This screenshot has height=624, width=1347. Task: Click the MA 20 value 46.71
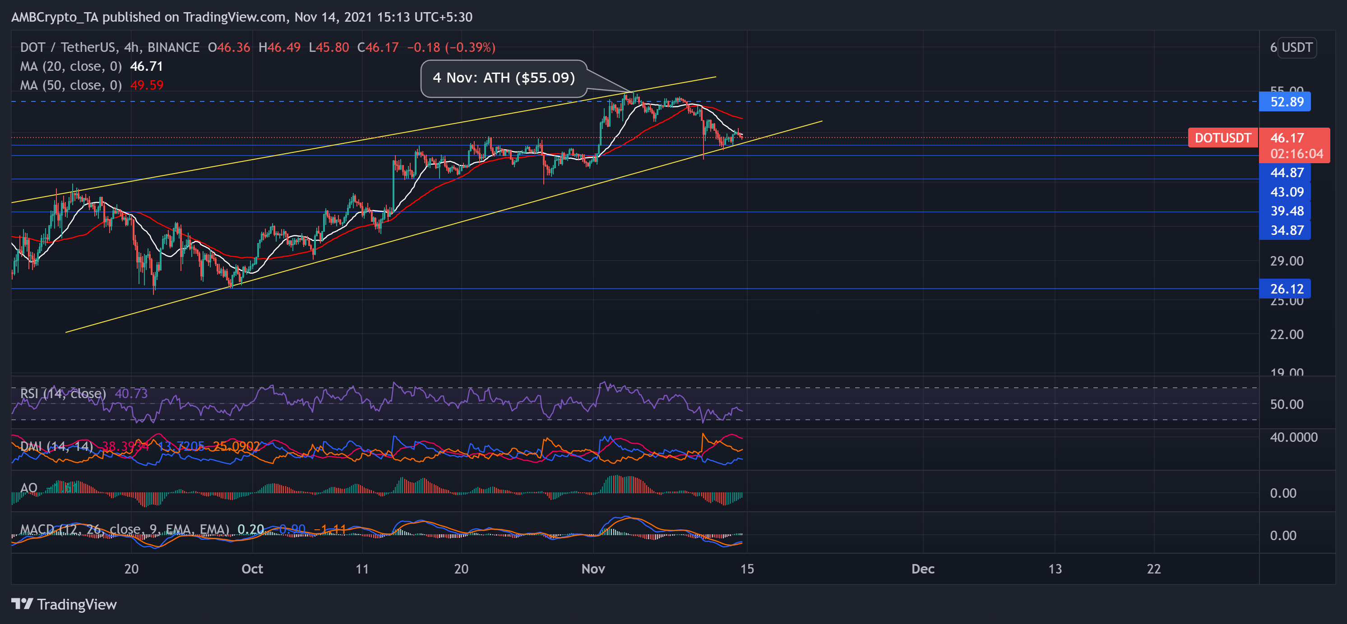[x=146, y=66]
